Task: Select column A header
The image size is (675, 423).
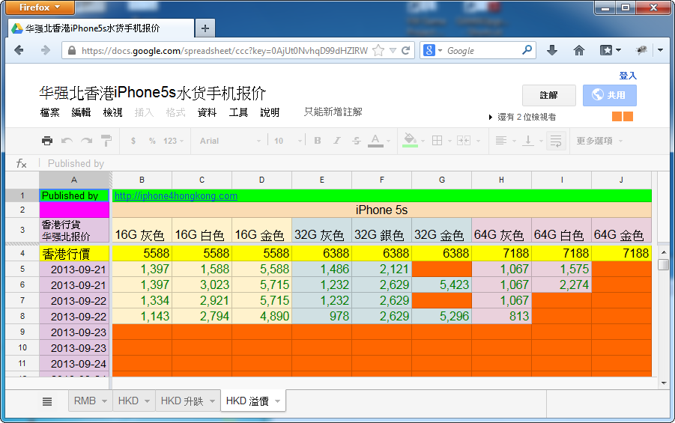Action: pyautogui.click(x=74, y=180)
